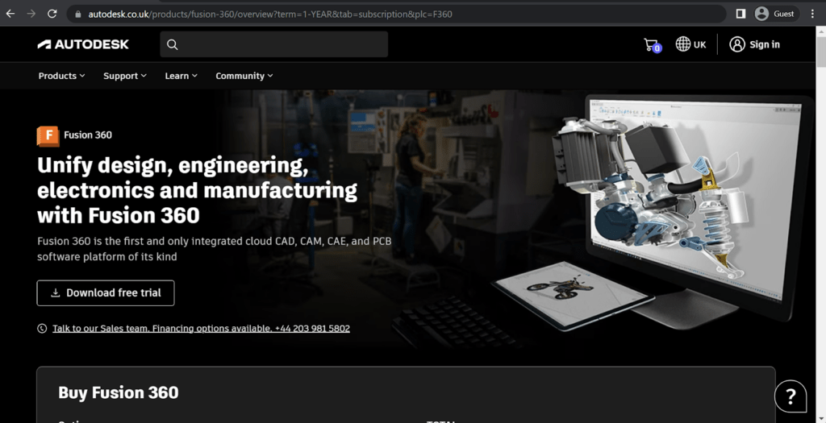Open the help question mark bubble

[x=791, y=396]
